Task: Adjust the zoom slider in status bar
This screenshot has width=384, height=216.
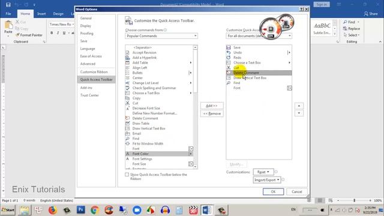Action: (354, 200)
